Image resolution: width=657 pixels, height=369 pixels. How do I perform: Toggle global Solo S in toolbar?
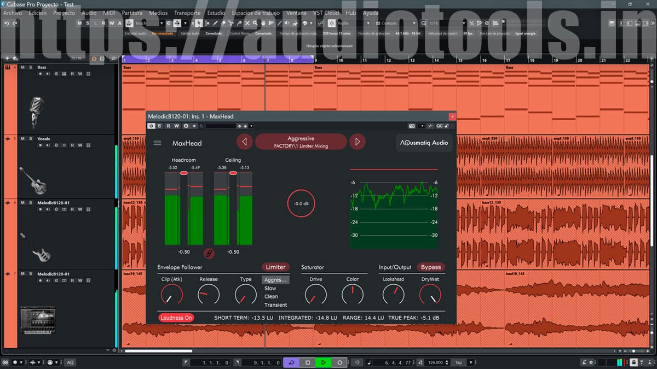[x=88, y=24]
